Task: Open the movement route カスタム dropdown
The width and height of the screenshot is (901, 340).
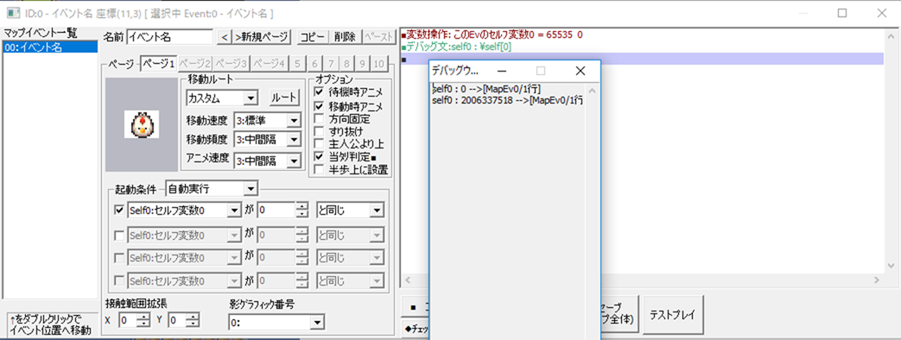Action: pyautogui.click(x=221, y=98)
